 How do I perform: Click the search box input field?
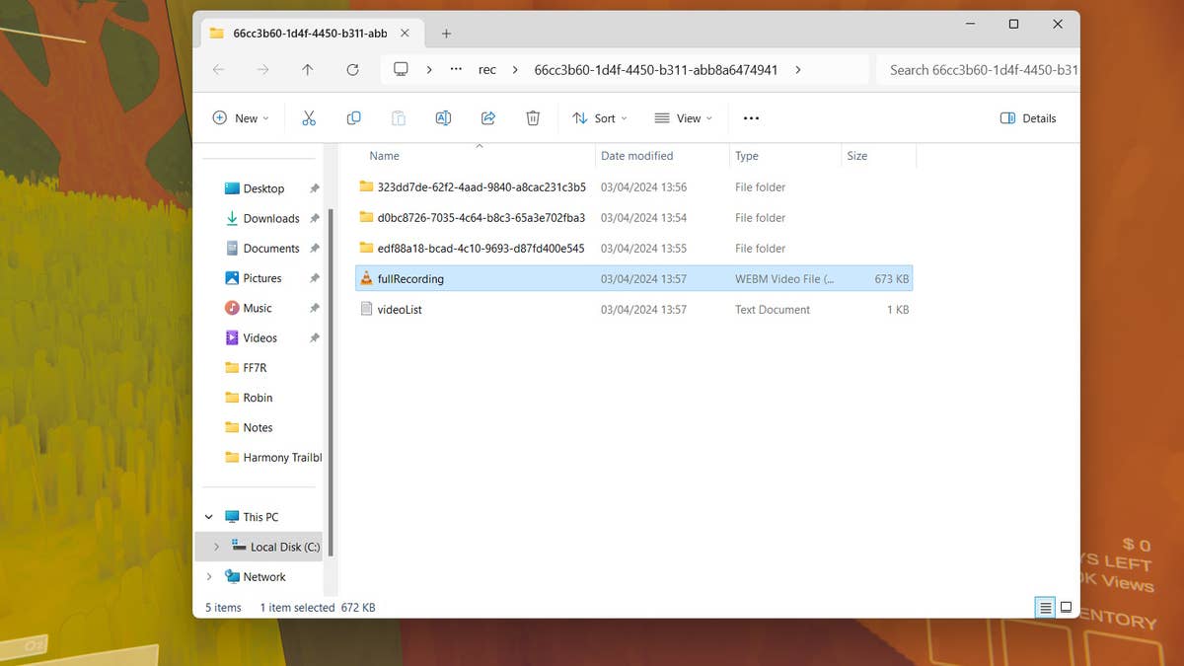click(x=981, y=70)
